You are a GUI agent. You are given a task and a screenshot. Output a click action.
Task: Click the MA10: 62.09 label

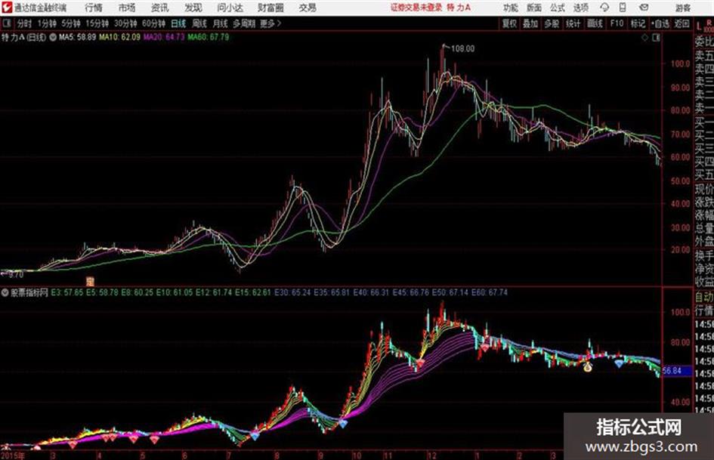coord(120,37)
